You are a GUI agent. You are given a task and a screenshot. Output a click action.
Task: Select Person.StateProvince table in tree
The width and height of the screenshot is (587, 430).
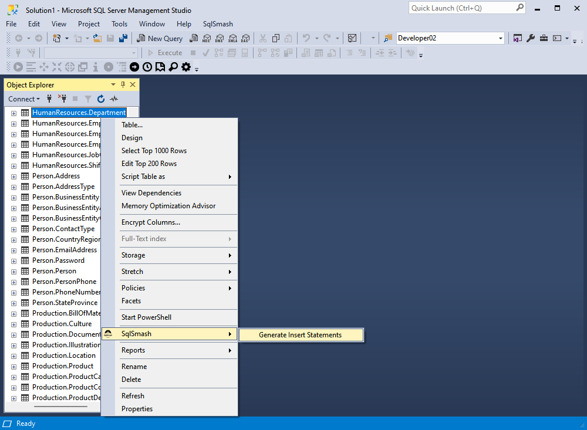[x=65, y=303]
